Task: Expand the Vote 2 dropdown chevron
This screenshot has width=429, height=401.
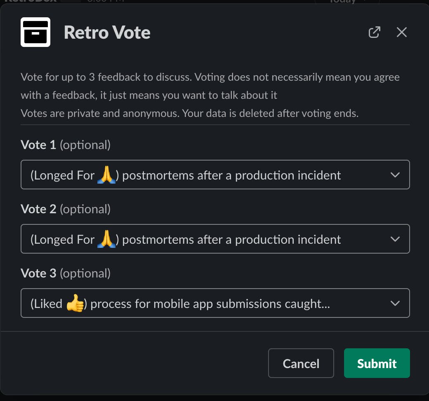Action: (x=395, y=239)
